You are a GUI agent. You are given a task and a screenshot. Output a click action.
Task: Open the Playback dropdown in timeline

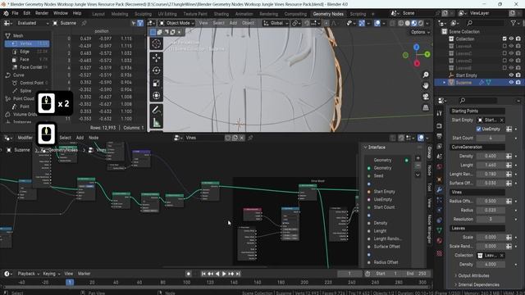(x=28, y=274)
